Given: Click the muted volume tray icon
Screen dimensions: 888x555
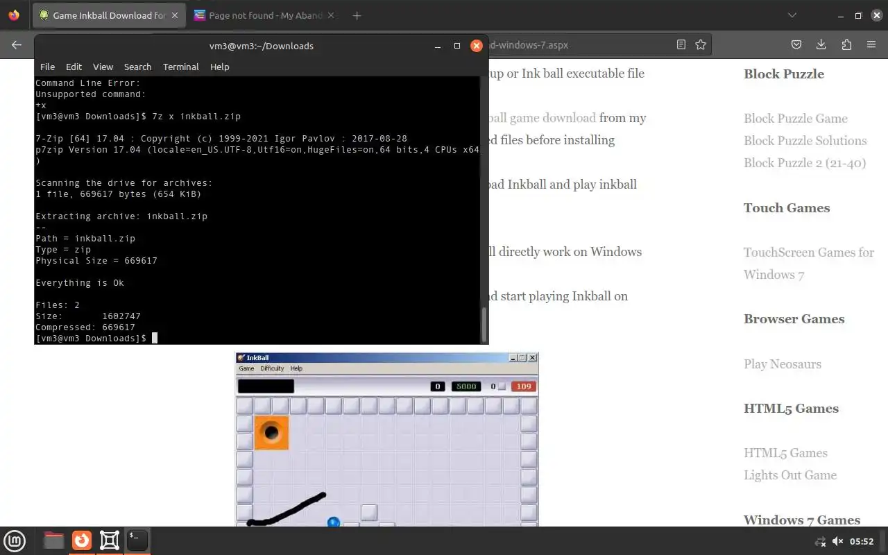Looking at the screenshot, I should 837,541.
